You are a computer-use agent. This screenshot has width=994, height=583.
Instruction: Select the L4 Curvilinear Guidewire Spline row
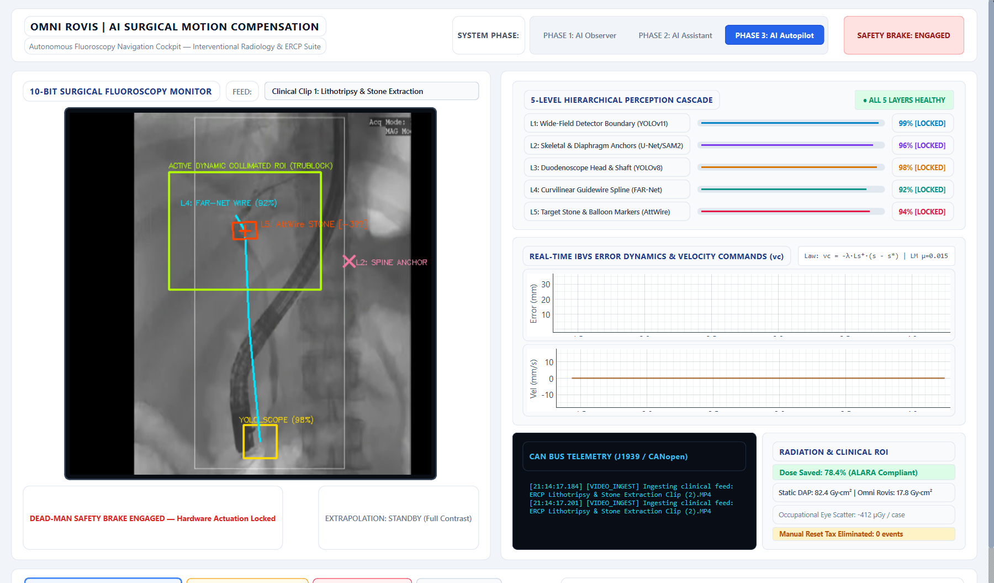pos(607,190)
